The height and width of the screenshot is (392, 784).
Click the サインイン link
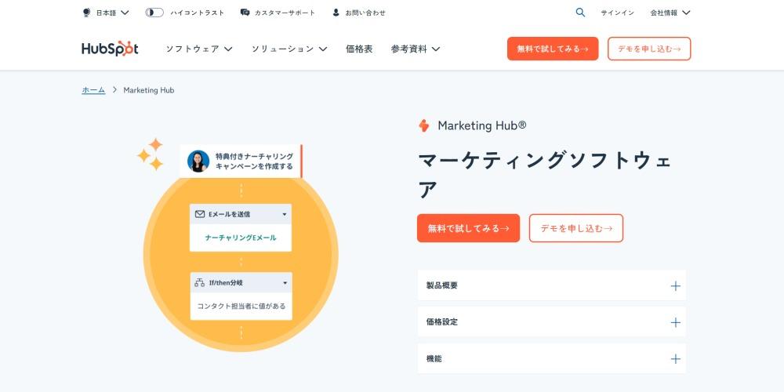[618, 13]
